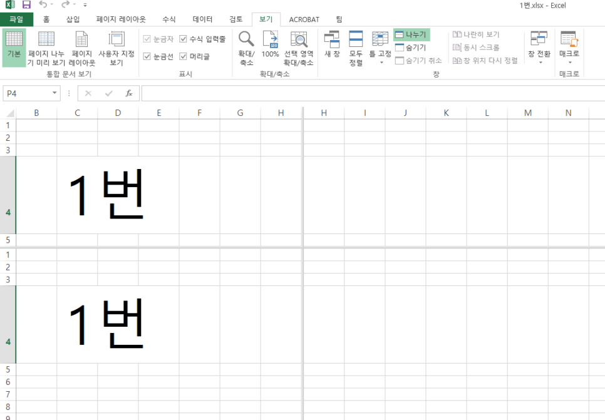
Task: Switch to the 수식 tab
Action: tap(169, 19)
